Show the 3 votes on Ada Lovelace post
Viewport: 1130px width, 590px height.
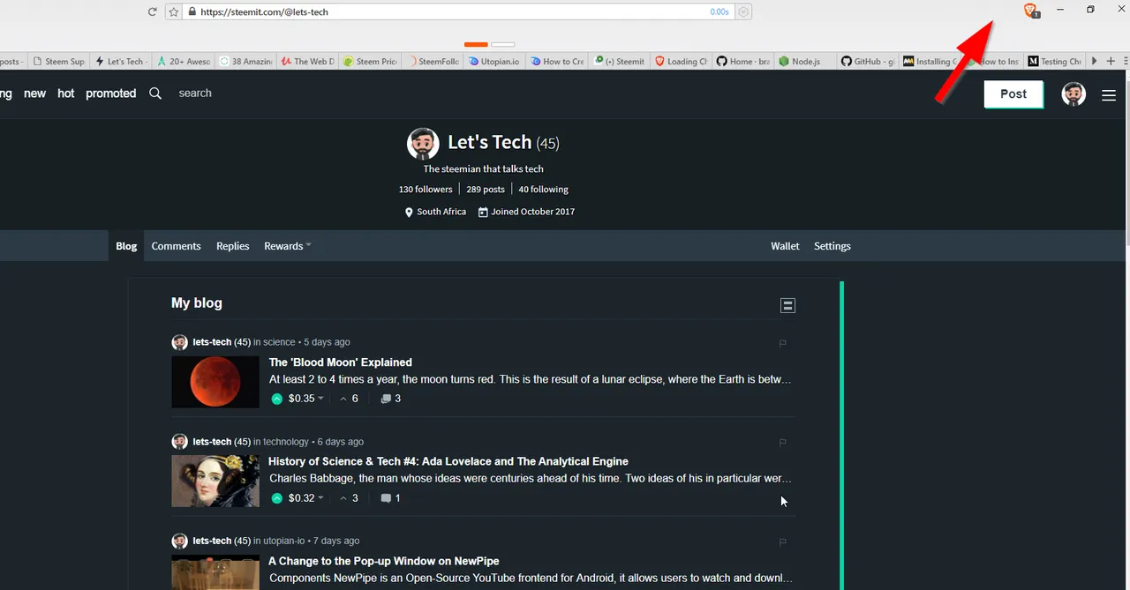[x=350, y=498]
